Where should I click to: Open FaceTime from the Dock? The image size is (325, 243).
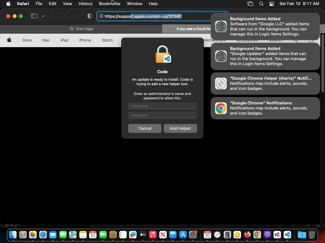103,235
